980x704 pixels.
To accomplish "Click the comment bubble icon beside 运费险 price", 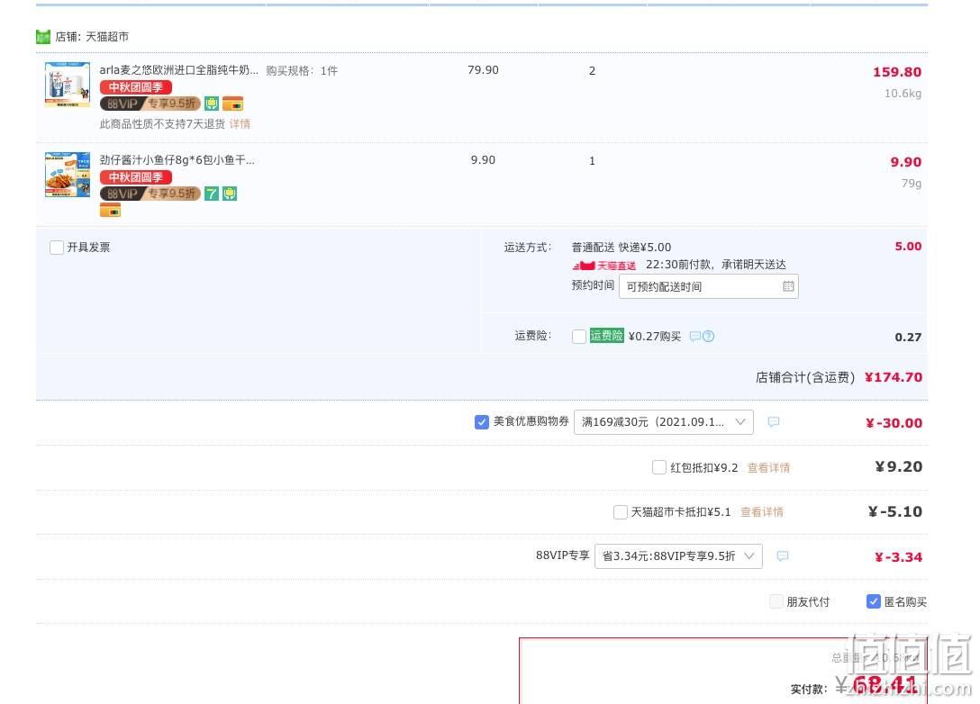I will [x=695, y=337].
